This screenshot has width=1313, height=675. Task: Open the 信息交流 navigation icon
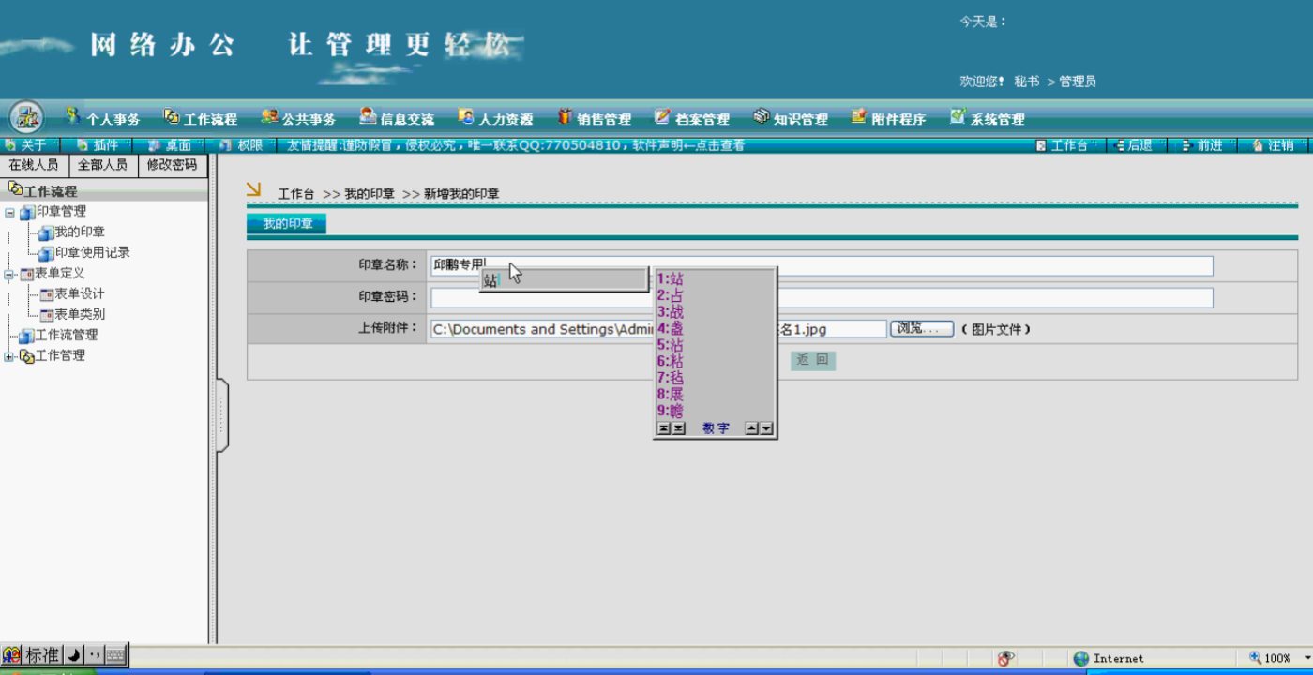pyautogui.click(x=368, y=116)
